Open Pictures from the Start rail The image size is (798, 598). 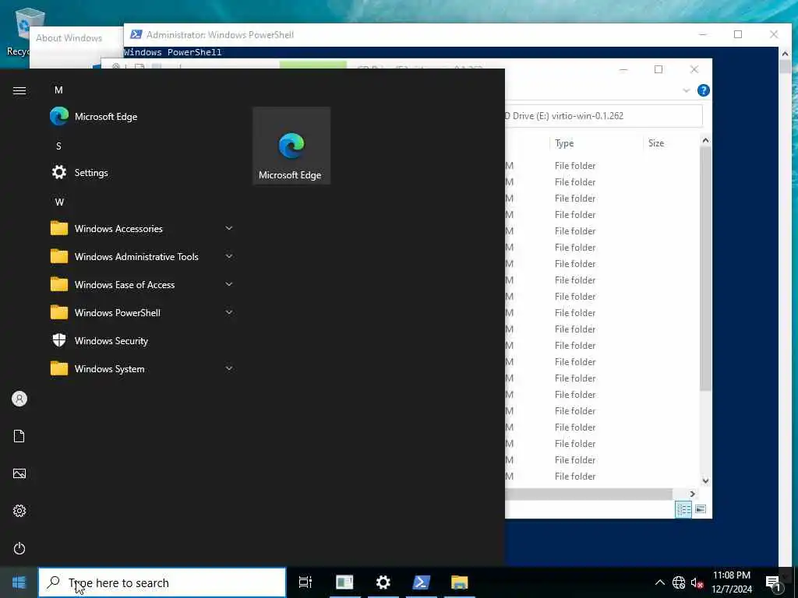click(x=19, y=473)
